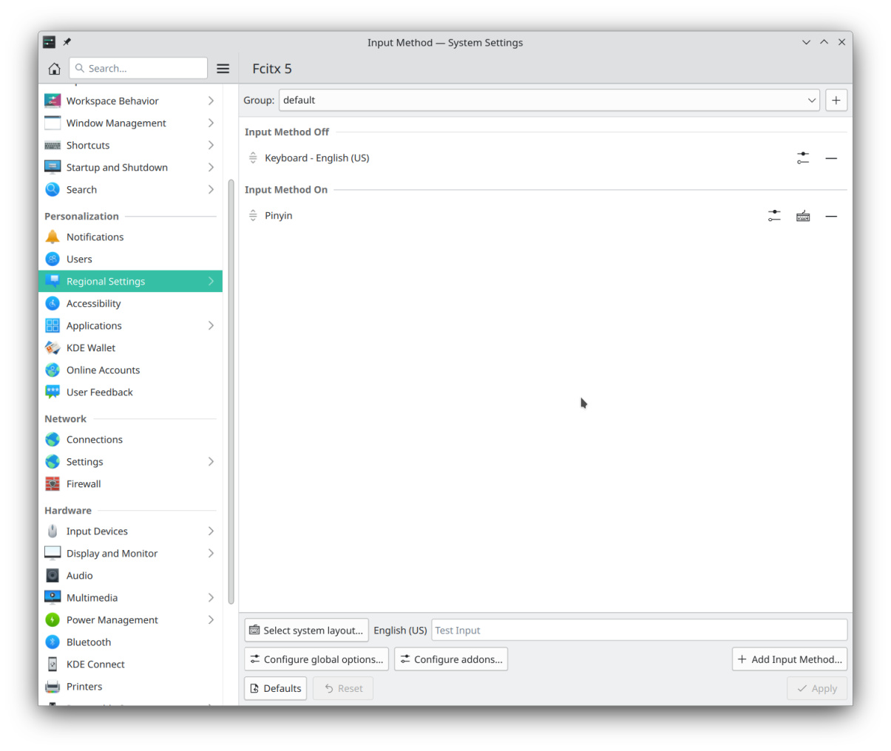The image size is (891, 751).
Task: Grab the drag handle of Pinyin row
Action: [253, 216]
